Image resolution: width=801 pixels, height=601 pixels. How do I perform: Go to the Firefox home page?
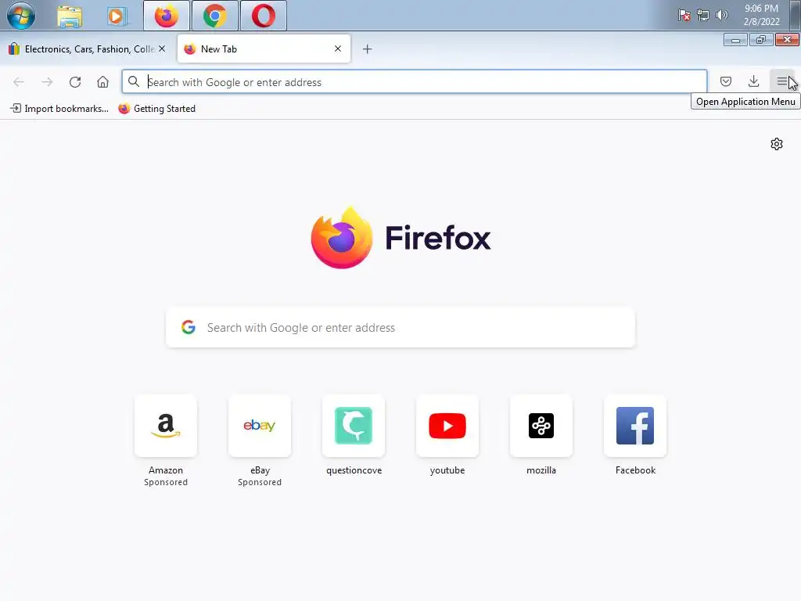click(102, 81)
